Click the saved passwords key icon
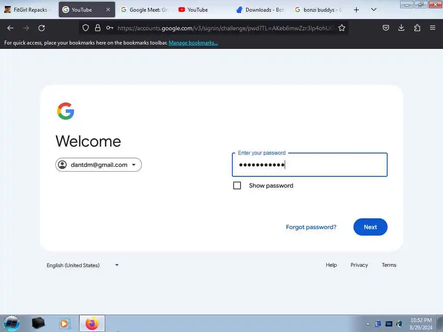Image resolution: width=443 pixels, height=332 pixels. coord(109,28)
